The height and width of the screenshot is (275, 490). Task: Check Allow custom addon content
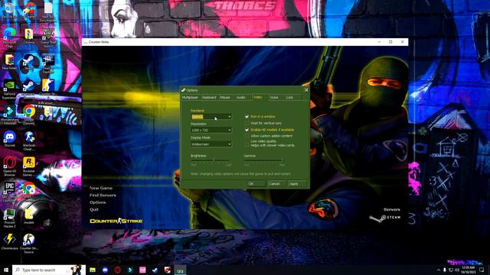click(247, 136)
